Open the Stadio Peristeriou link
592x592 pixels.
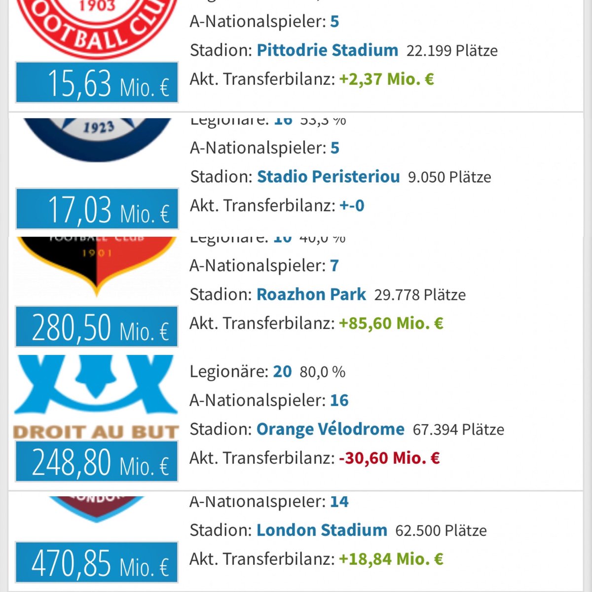tap(329, 177)
